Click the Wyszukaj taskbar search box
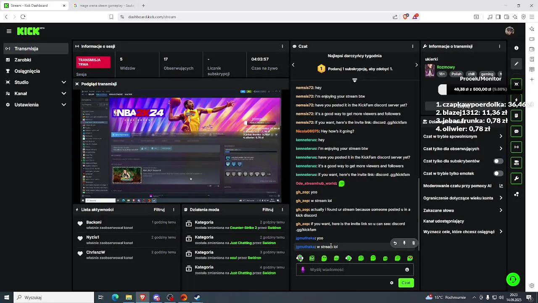538x303 pixels. pyautogui.click(x=54, y=298)
